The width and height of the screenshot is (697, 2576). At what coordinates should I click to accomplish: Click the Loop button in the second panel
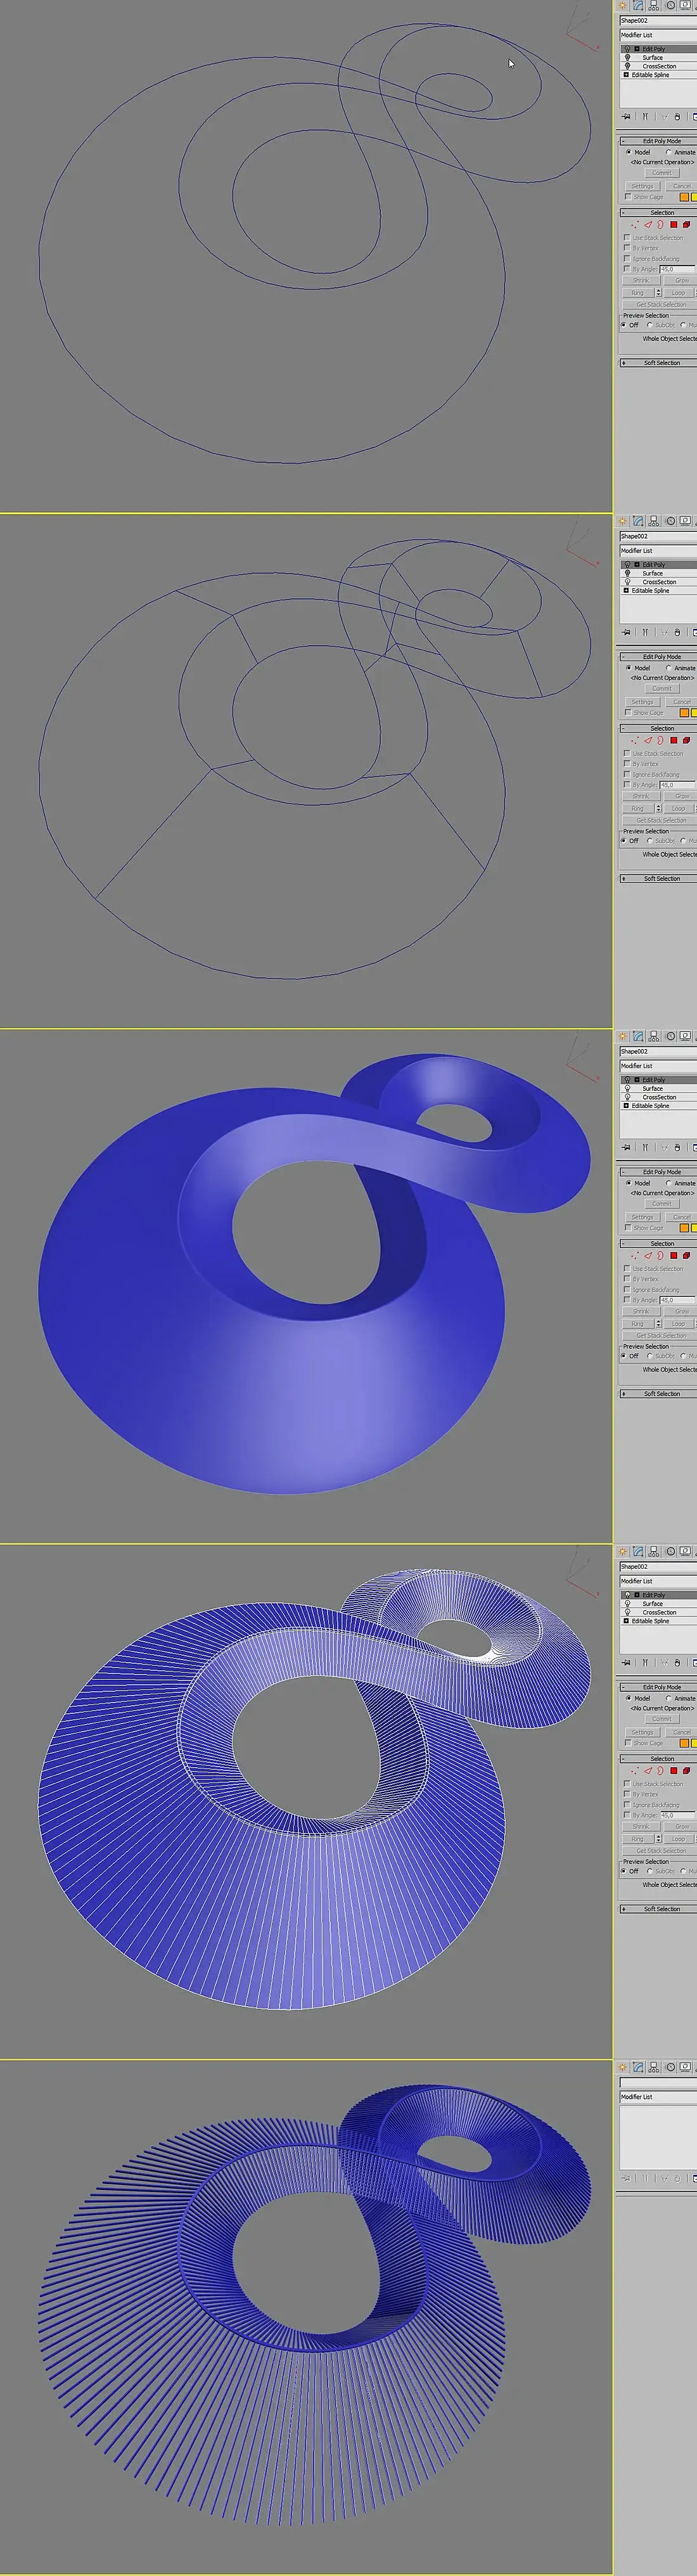click(679, 809)
